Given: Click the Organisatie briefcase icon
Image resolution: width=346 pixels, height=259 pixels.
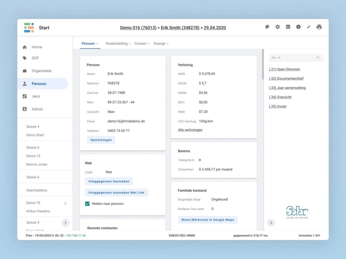Looking at the screenshot, I should tap(24, 71).
